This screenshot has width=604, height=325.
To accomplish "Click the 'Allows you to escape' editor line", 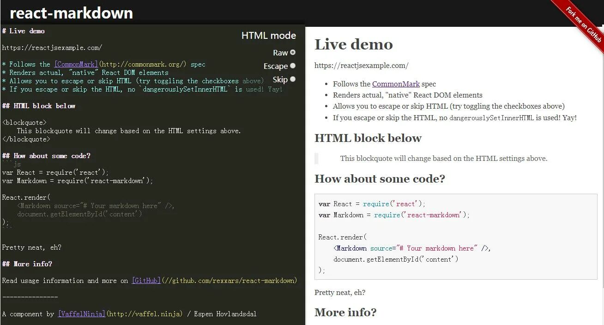I will click(x=133, y=81).
